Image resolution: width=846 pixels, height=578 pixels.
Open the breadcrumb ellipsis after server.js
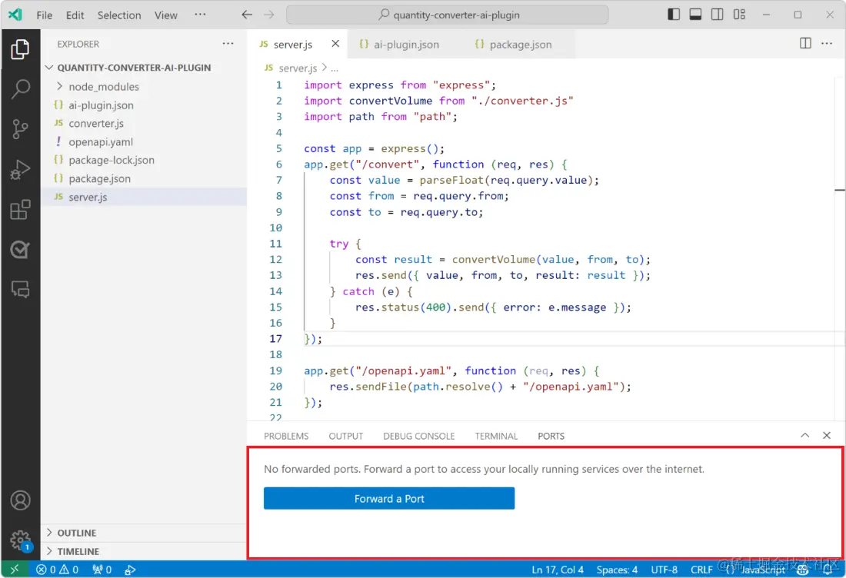click(335, 68)
